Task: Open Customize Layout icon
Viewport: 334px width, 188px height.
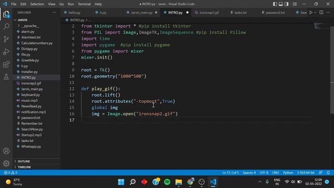Action: (294, 4)
